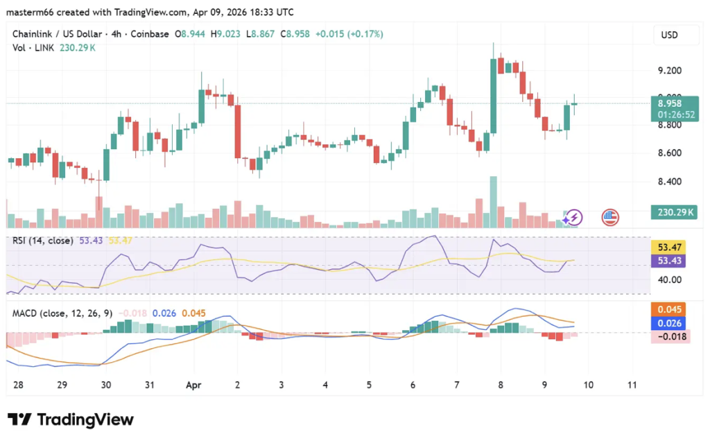Image resolution: width=710 pixels, height=432 pixels.
Task: Click the 40.00 level on RSI scale
Action: [x=670, y=280]
